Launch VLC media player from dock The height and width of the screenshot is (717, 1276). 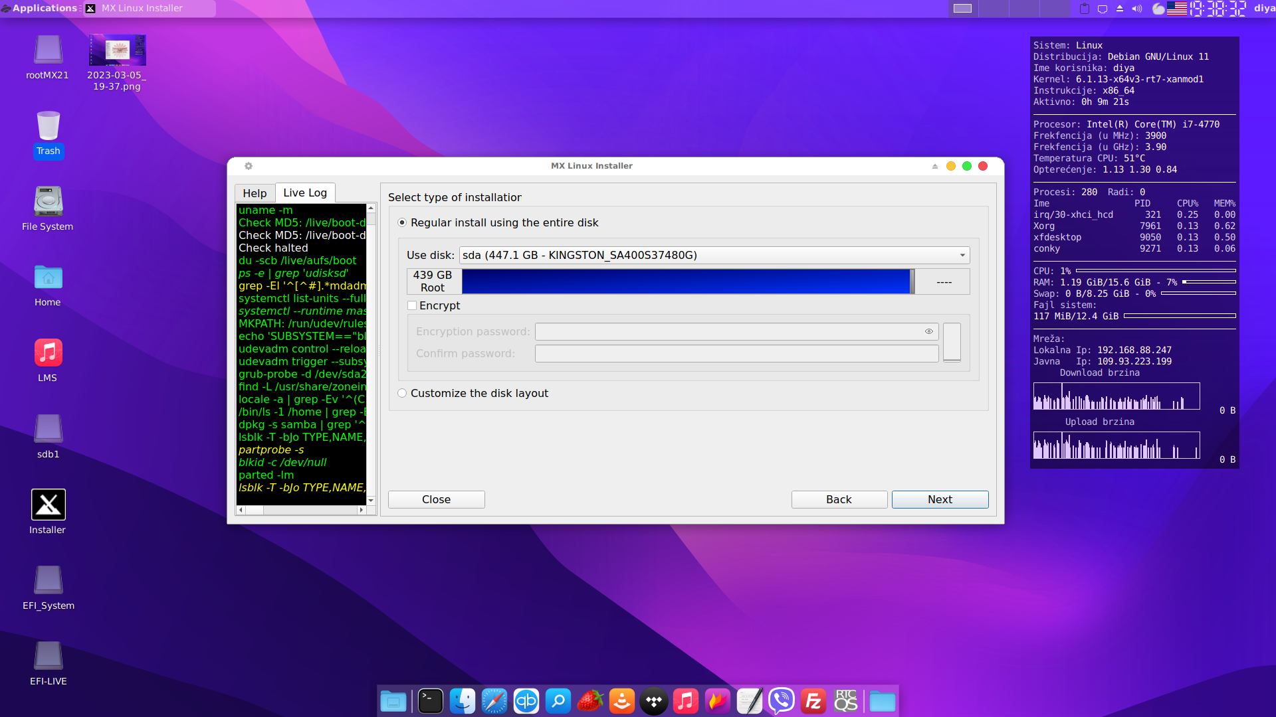(622, 701)
